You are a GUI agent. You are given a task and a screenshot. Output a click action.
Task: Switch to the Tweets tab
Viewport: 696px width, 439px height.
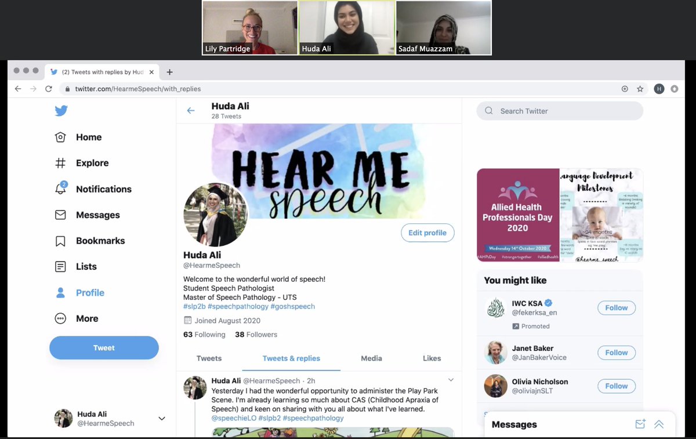pos(209,358)
